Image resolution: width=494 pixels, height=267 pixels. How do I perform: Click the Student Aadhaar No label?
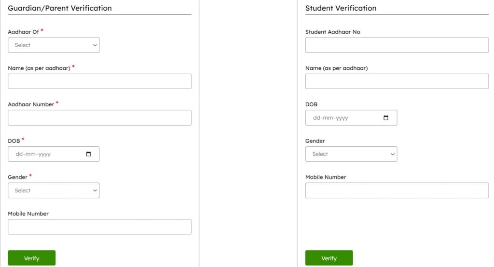(x=332, y=32)
